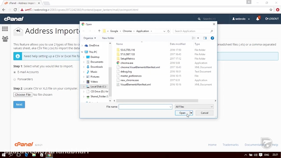Launch Edge from the taskbar
The image size is (281, 158).
[x=26, y=155]
